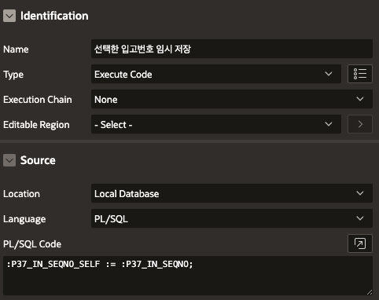Click the Source section heading

pos(38,160)
